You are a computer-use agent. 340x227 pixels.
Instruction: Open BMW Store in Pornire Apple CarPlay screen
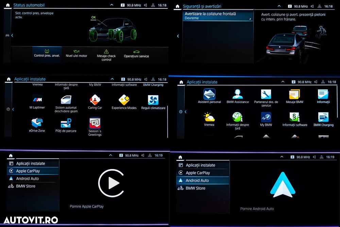coord(33,186)
